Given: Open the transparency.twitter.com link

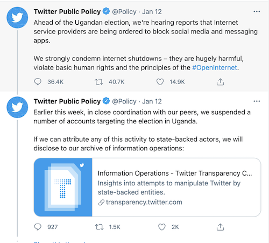Looking at the screenshot, I should [x=144, y=202].
